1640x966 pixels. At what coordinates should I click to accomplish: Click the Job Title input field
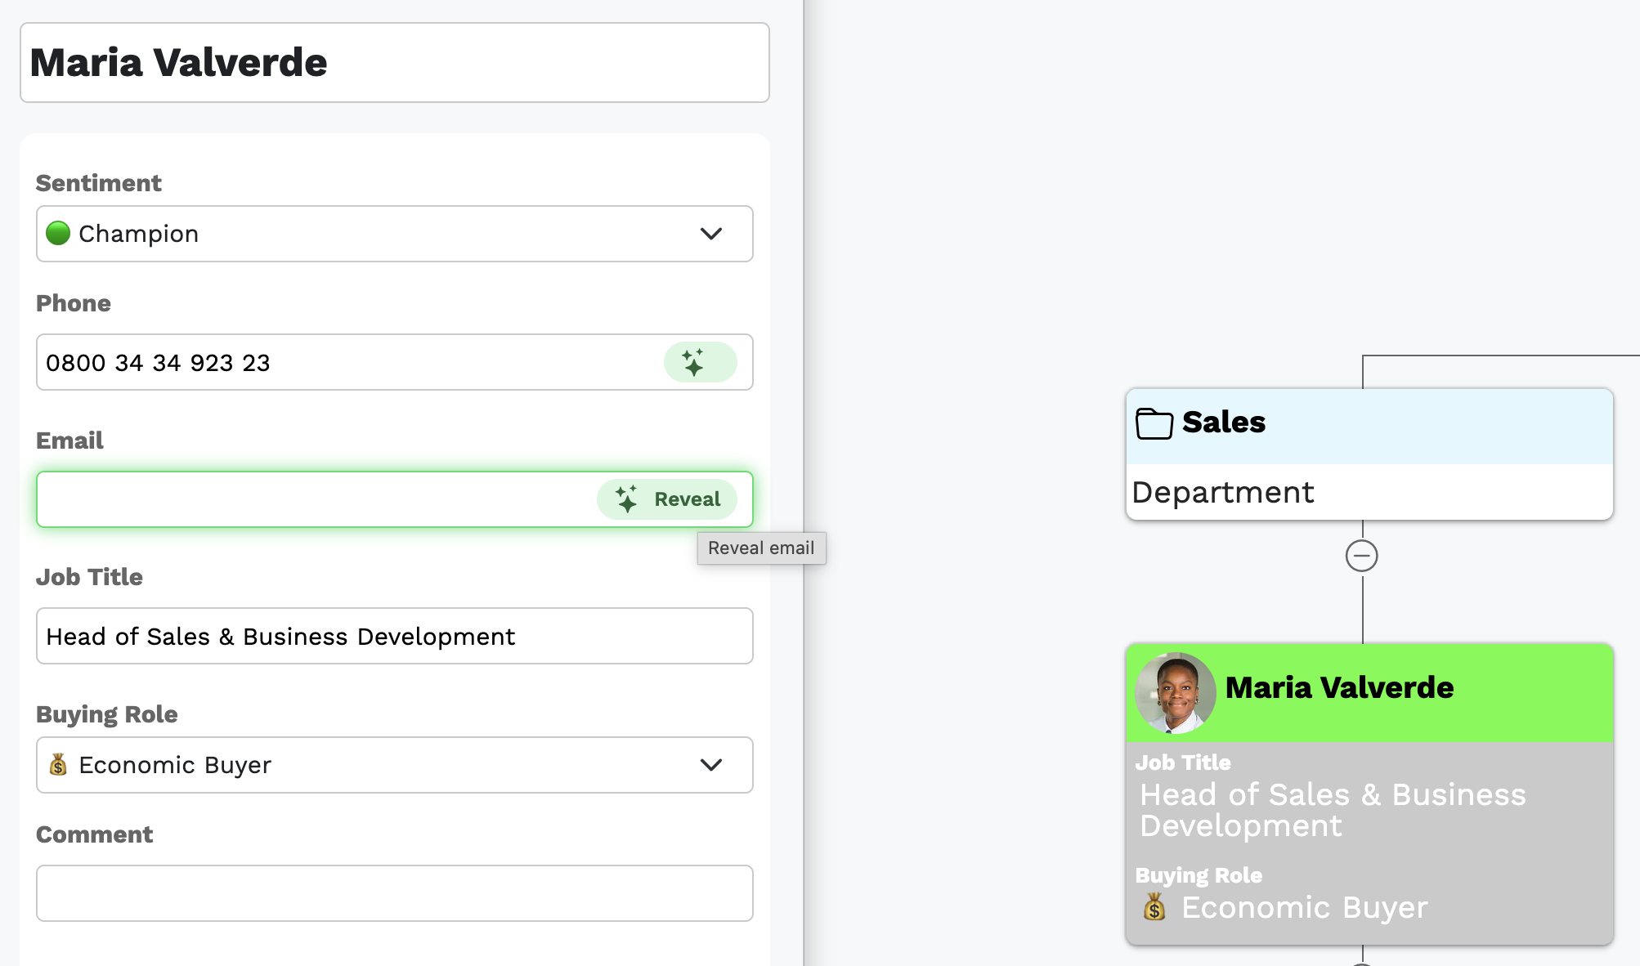tap(394, 636)
